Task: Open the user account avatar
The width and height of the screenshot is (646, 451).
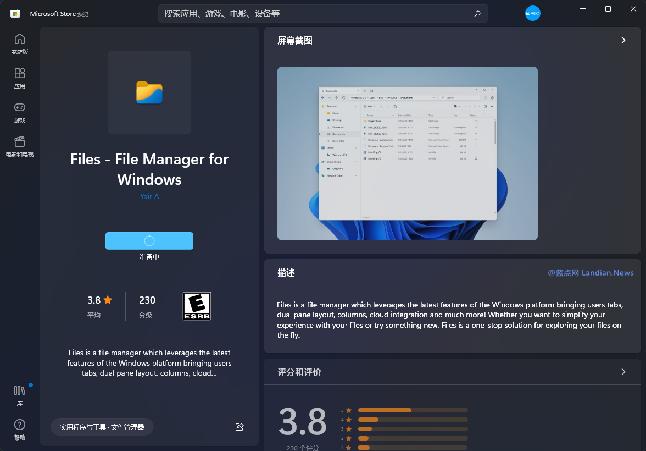Action: tap(532, 13)
